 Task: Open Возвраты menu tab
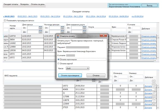tap(25, 4)
